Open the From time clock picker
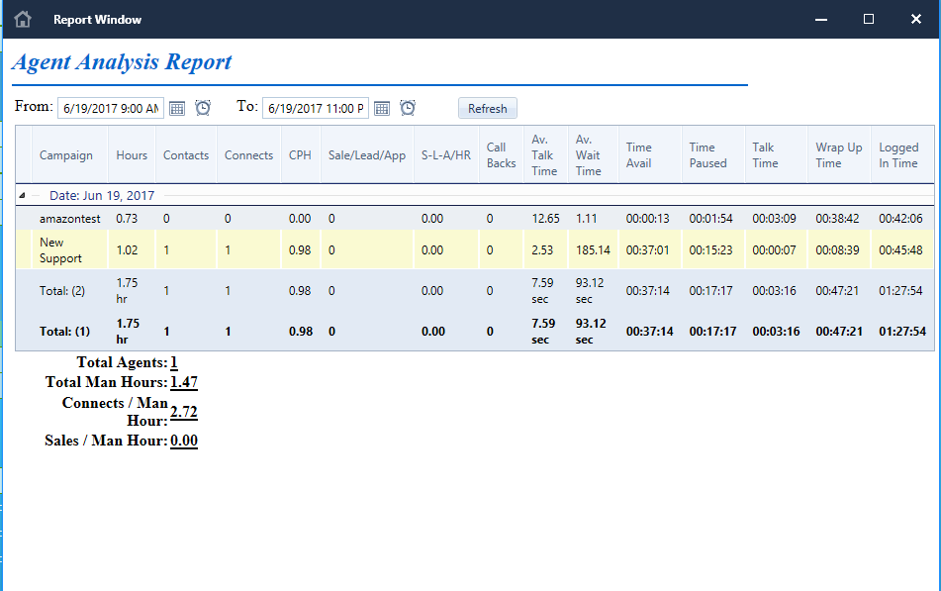The image size is (941, 591). click(x=203, y=108)
